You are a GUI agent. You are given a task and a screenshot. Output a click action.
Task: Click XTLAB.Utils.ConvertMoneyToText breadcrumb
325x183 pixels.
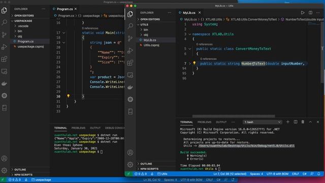(x=253, y=19)
